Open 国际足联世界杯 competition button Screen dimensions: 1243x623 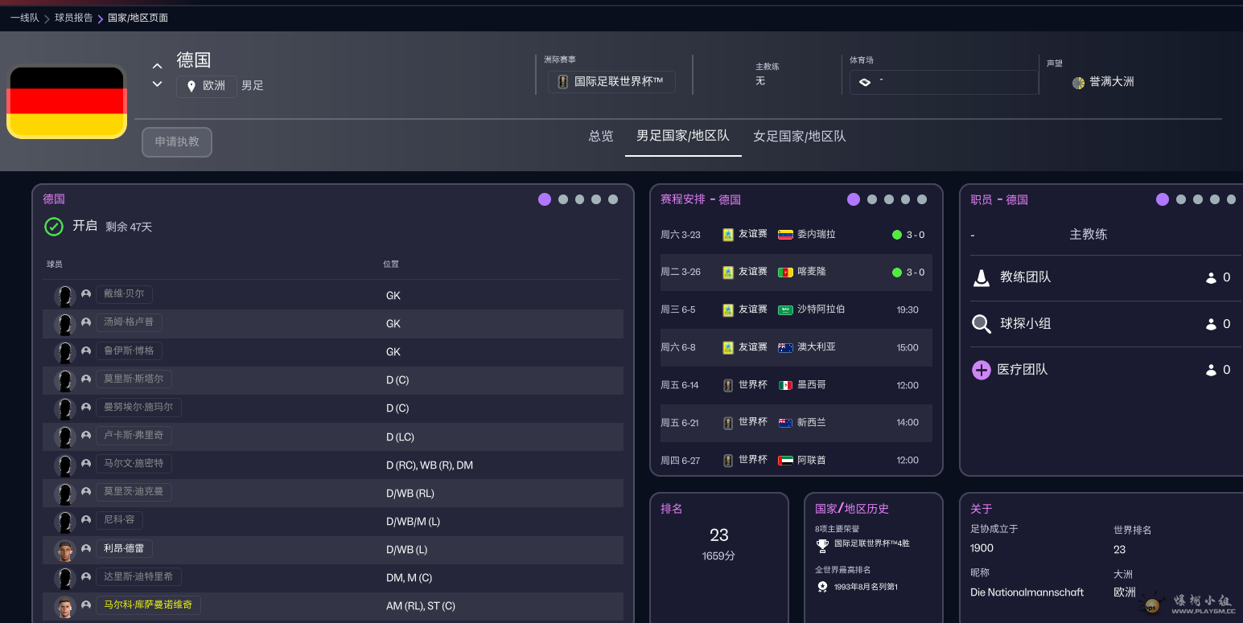tap(611, 82)
